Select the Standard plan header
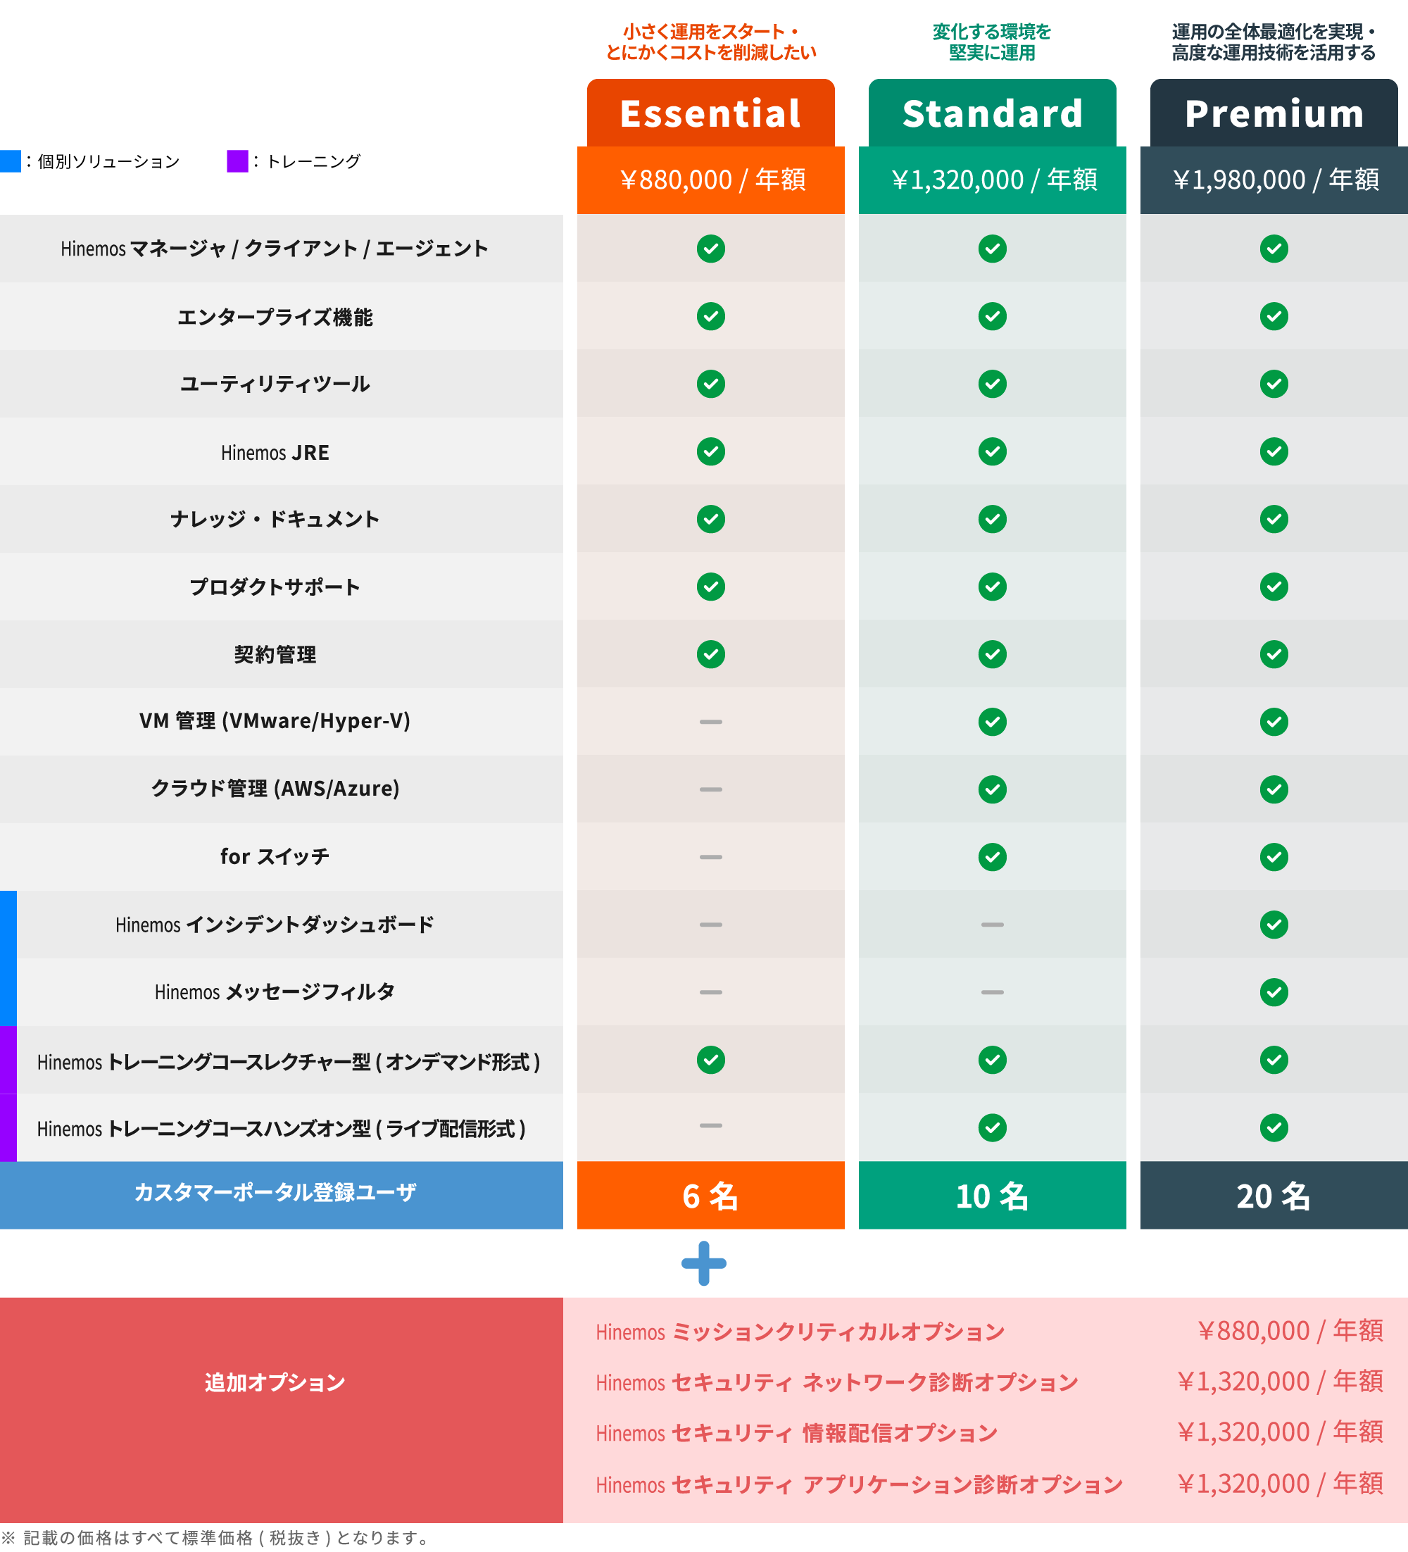Screen dimensions: 1408x1552 [x=993, y=113]
